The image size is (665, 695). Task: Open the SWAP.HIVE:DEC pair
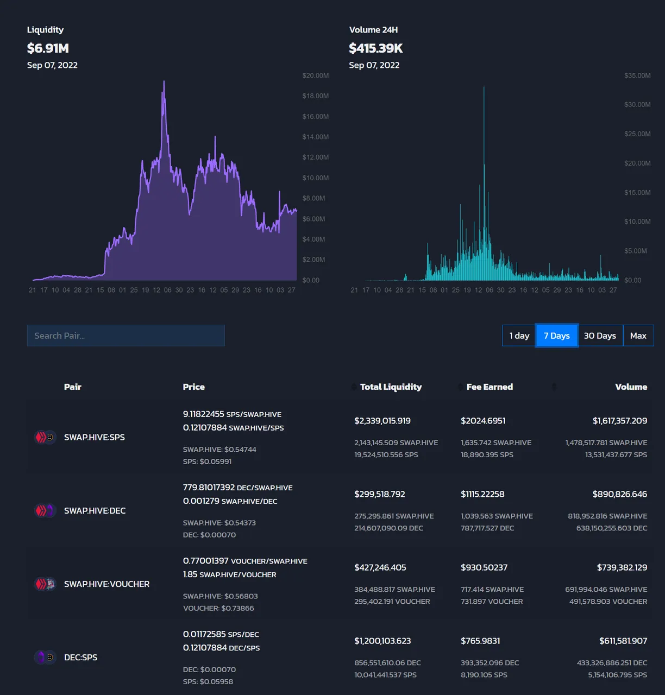pyautogui.click(x=95, y=510)
